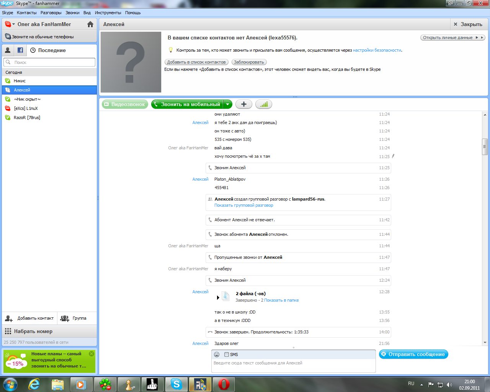Open the dial pad with Набрать номер
Image resolution: width=490 pixels, height=392 pixels.
coord(49,332)
